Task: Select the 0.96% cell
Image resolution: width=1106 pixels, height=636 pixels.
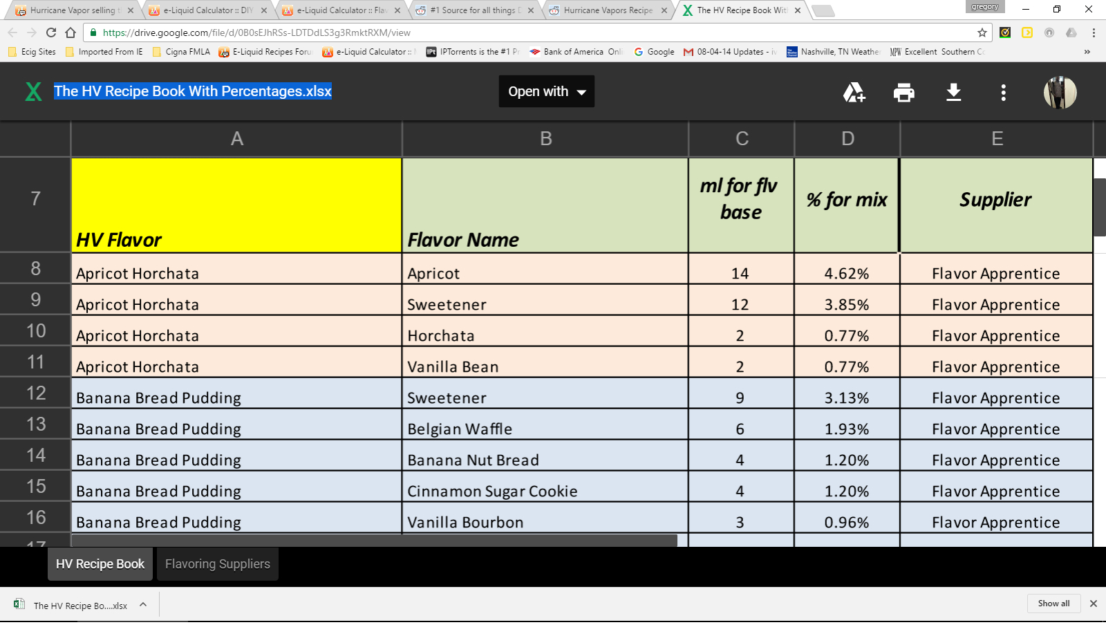Action: pyautogui.click(x=847, y=518)
